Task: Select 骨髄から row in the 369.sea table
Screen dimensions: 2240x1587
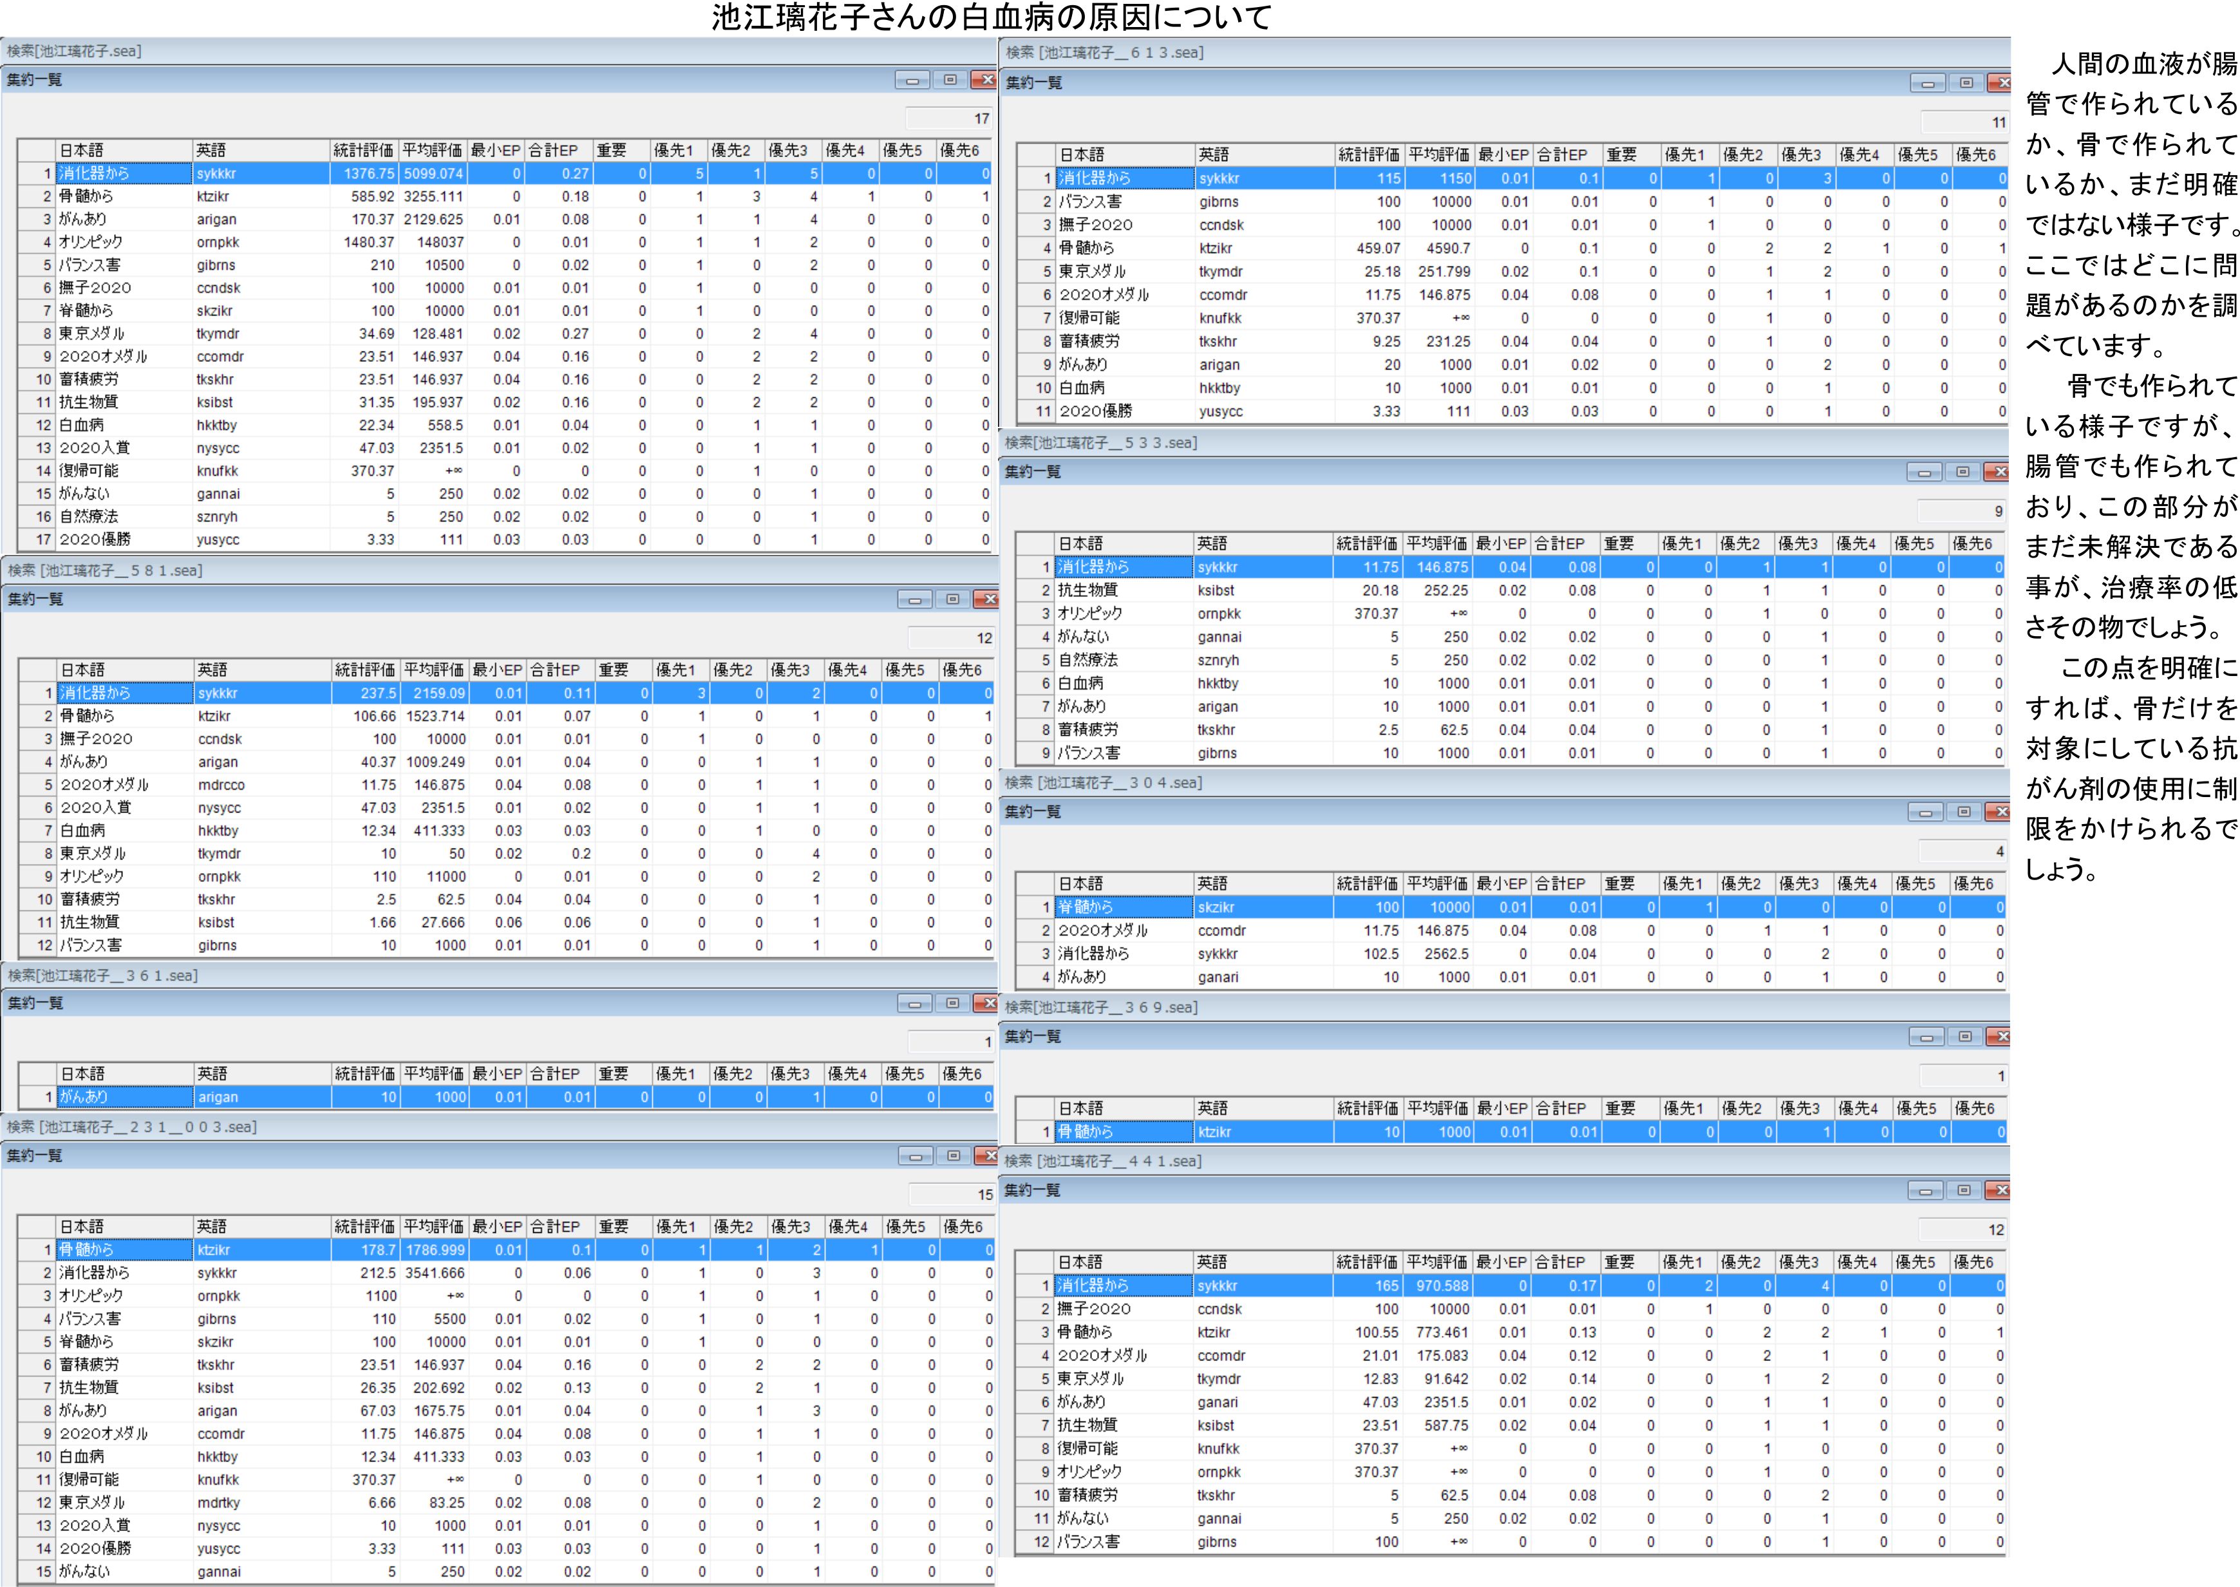Action: click(1085, 1132)
